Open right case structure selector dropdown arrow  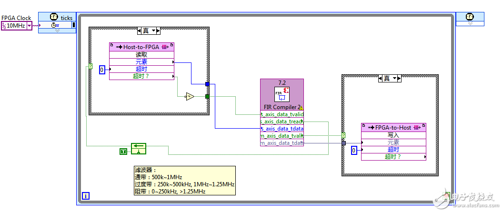[396, 78]
